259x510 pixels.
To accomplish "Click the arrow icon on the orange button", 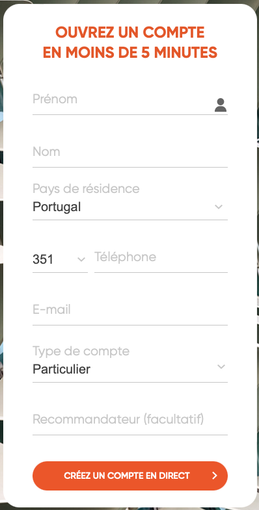I will click(x=214, y=476).
